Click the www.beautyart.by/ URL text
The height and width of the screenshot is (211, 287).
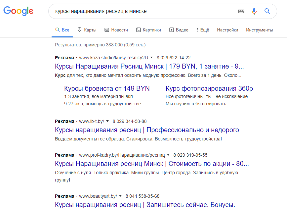98,196
